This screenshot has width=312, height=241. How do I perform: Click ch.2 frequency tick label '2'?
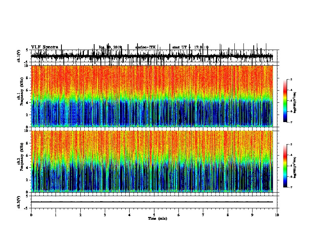[27, 180]
